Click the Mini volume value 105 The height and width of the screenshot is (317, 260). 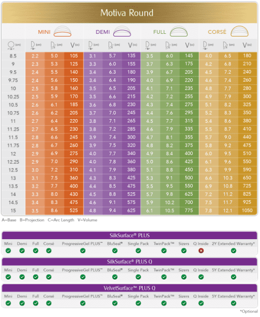tap(74, 56)
